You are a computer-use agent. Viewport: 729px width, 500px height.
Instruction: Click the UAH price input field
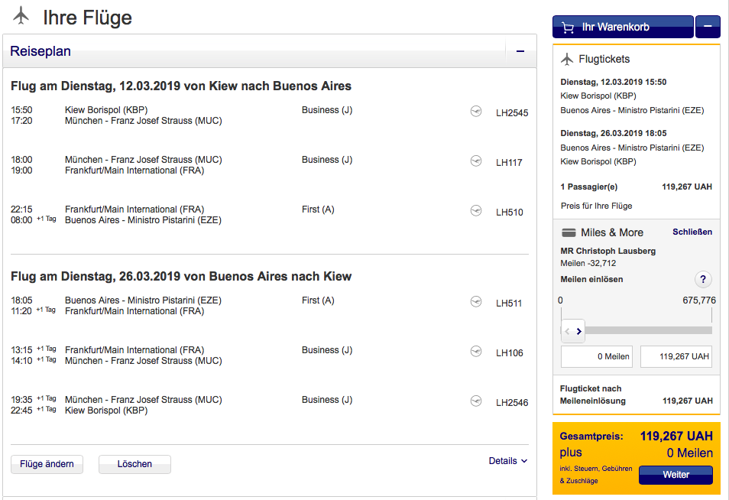(x=676, y=356)
